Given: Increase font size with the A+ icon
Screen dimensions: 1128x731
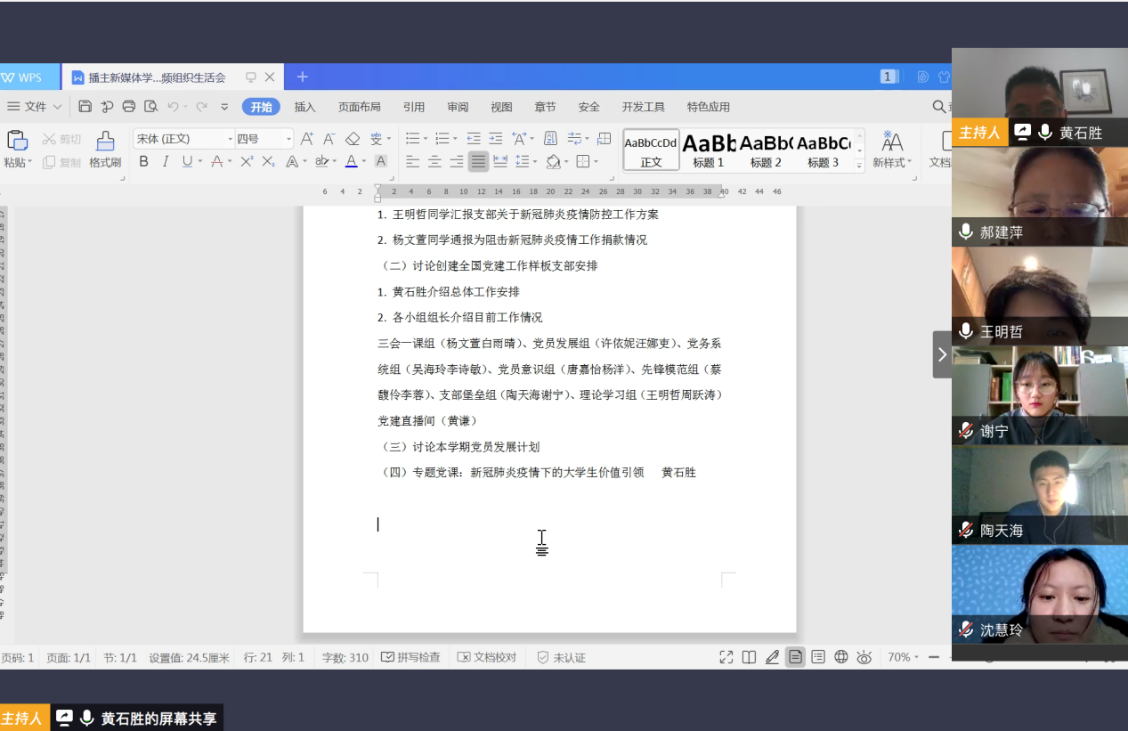Looking at the screenshot, I should click(306, 139).
